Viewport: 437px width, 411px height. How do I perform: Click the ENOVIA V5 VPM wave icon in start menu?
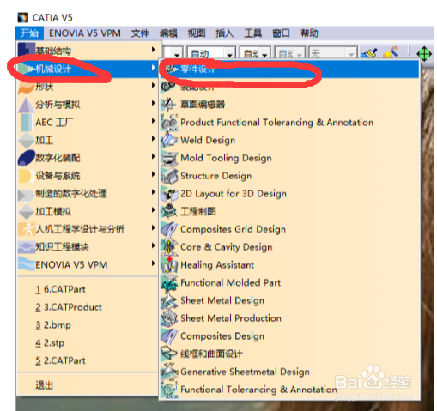(x=27, y=263)
